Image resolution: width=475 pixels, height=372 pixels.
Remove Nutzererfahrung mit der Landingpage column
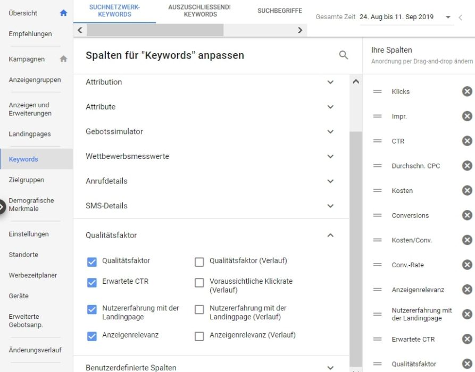point(467,314)
